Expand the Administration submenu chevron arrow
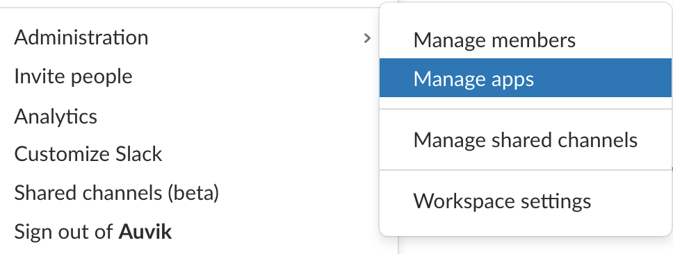Screen dimensions: 673x254 (367, 38)
